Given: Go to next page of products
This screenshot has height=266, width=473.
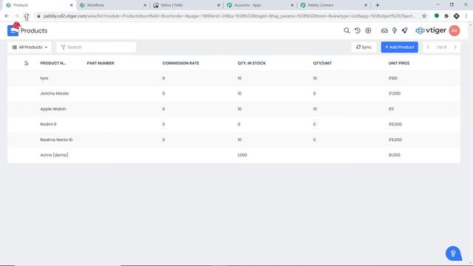Looking at the screenshot, I should [x=455, y=47].
